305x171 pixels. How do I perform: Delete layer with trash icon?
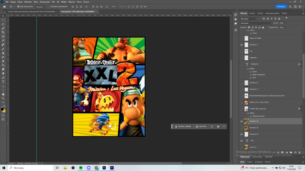pyautogui.click(x=300, y=152)
